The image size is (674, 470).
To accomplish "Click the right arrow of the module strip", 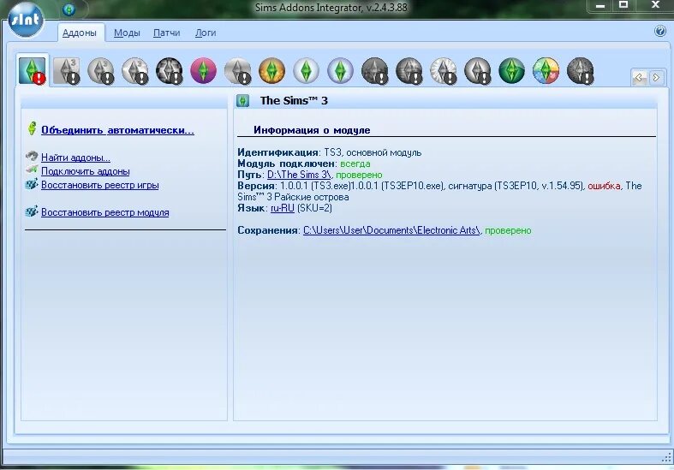I will 656,77.
